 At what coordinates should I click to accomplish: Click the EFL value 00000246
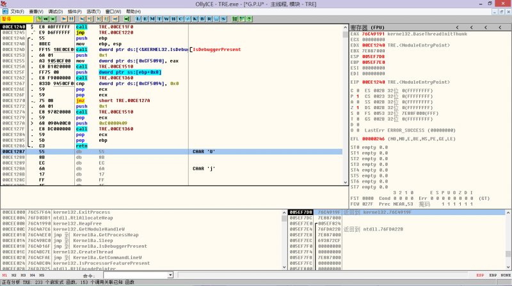(x=373, y=139)
